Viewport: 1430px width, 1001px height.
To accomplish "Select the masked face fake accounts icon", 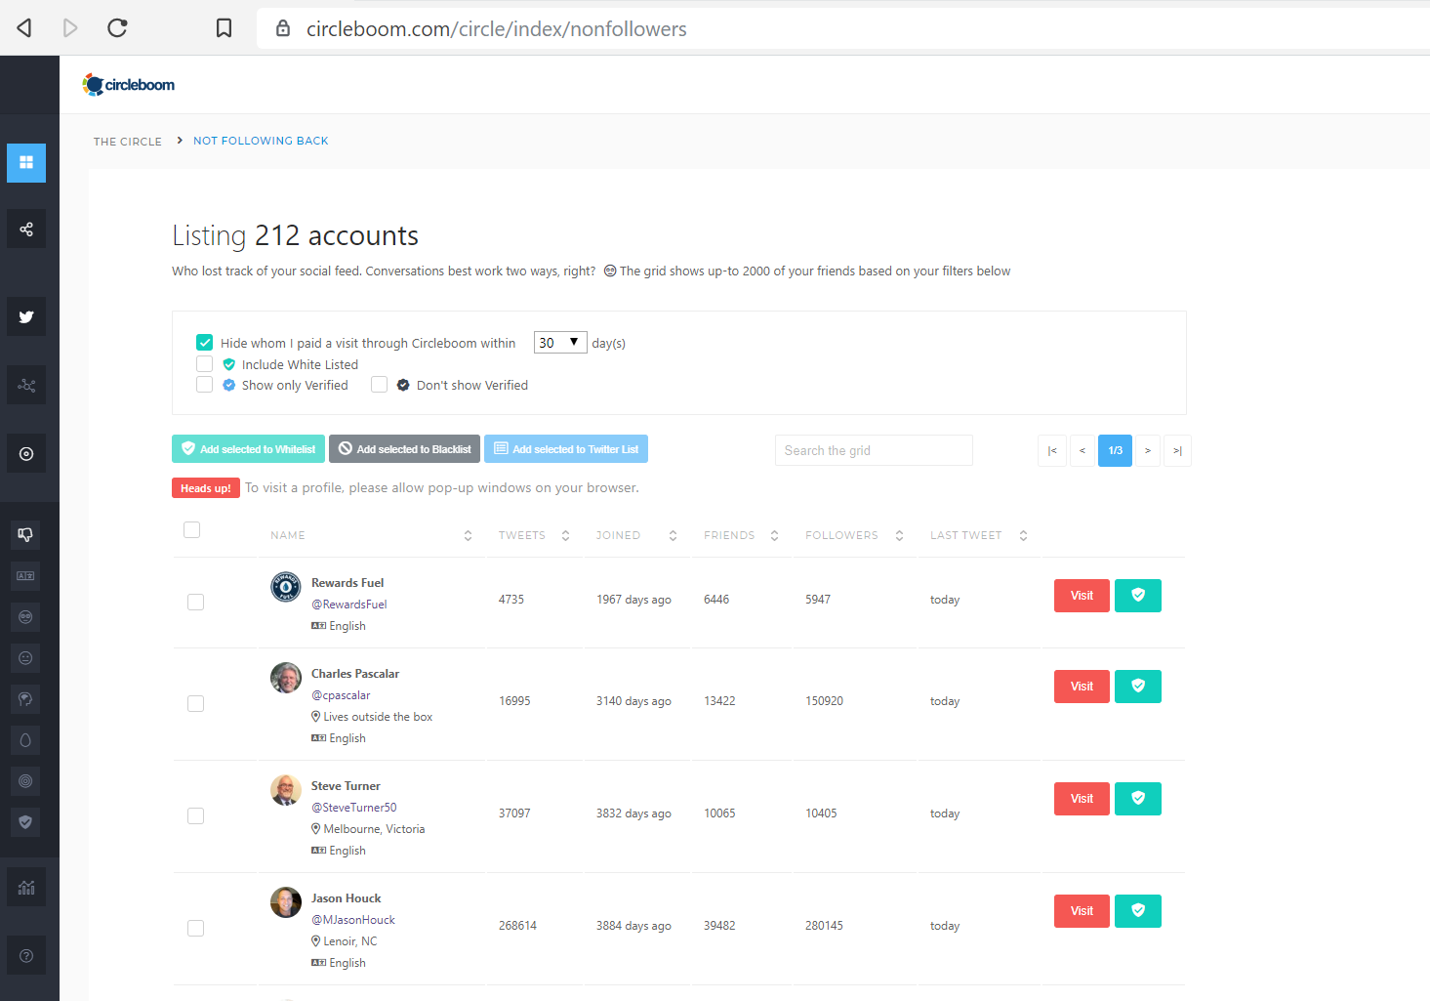I will [x=25, y=617].
